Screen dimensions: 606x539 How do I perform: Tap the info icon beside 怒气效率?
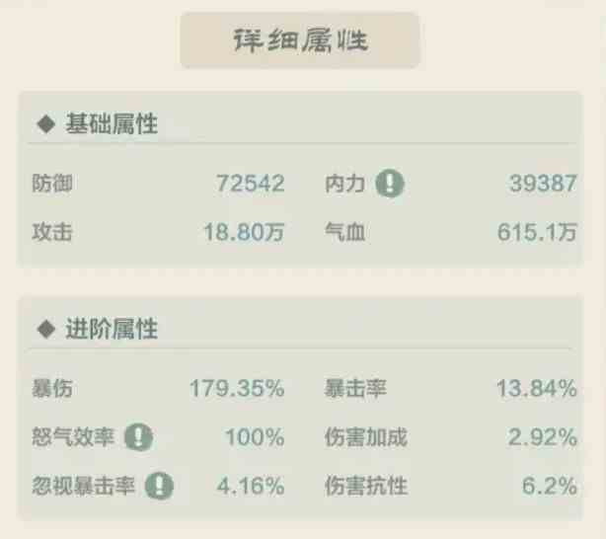pyautogui.click(x=139, y=437)
